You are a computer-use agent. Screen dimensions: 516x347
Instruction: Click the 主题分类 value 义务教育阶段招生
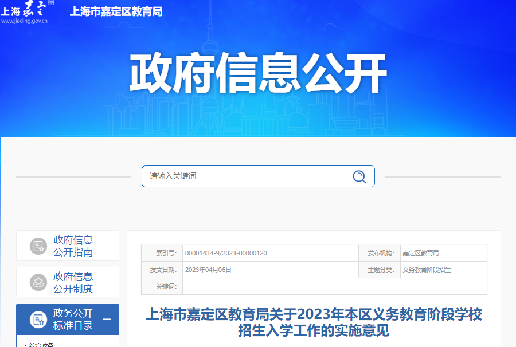coord(427,270)
